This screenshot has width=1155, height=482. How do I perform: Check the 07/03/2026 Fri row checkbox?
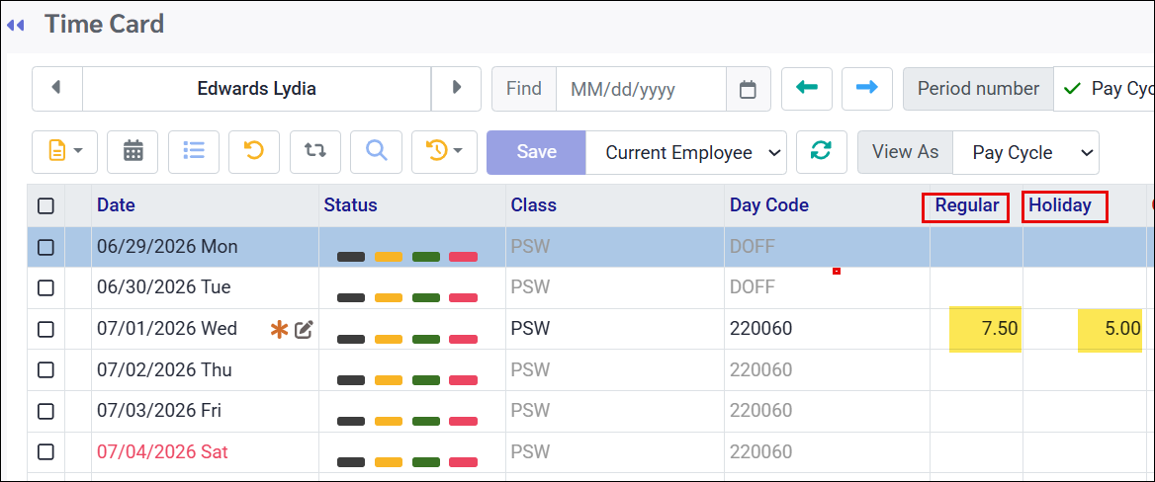click(x=45, y=411)
